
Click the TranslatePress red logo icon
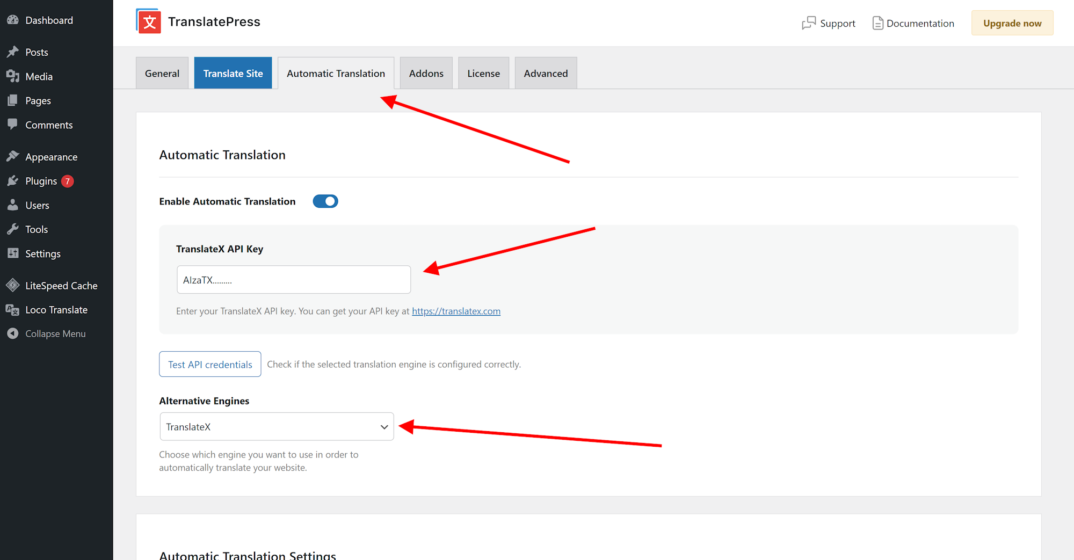click(x=148, y=21)
